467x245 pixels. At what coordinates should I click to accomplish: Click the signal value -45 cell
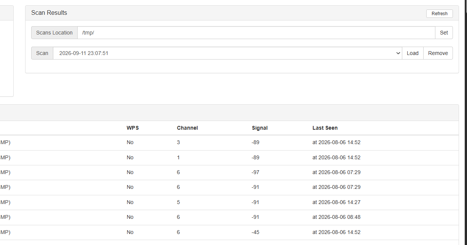(x=255, y=232)
